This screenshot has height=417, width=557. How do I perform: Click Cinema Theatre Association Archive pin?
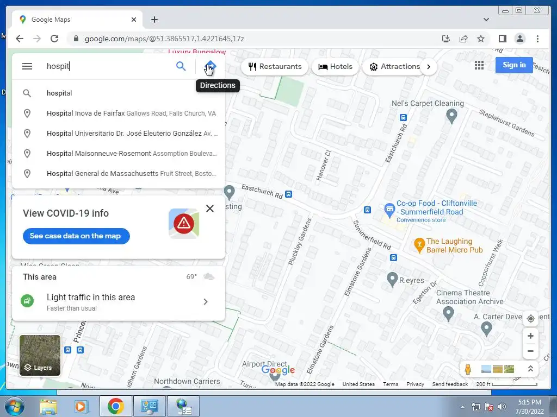pos(448,314)
